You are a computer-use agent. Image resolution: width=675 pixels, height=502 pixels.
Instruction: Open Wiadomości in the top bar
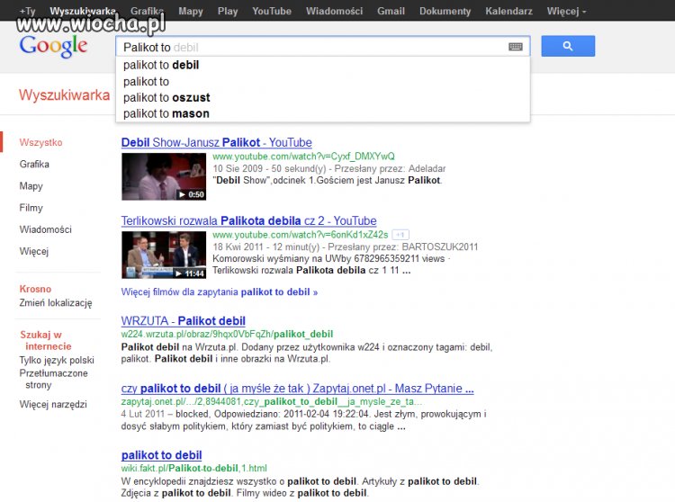click(334, 11)
